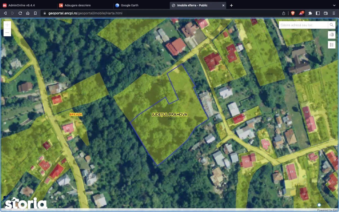Image resolution: width=339 pixels, height=212 pixels.
Task: Zoom in on the map
Action: pyautogui.click(x=7, y=25)
